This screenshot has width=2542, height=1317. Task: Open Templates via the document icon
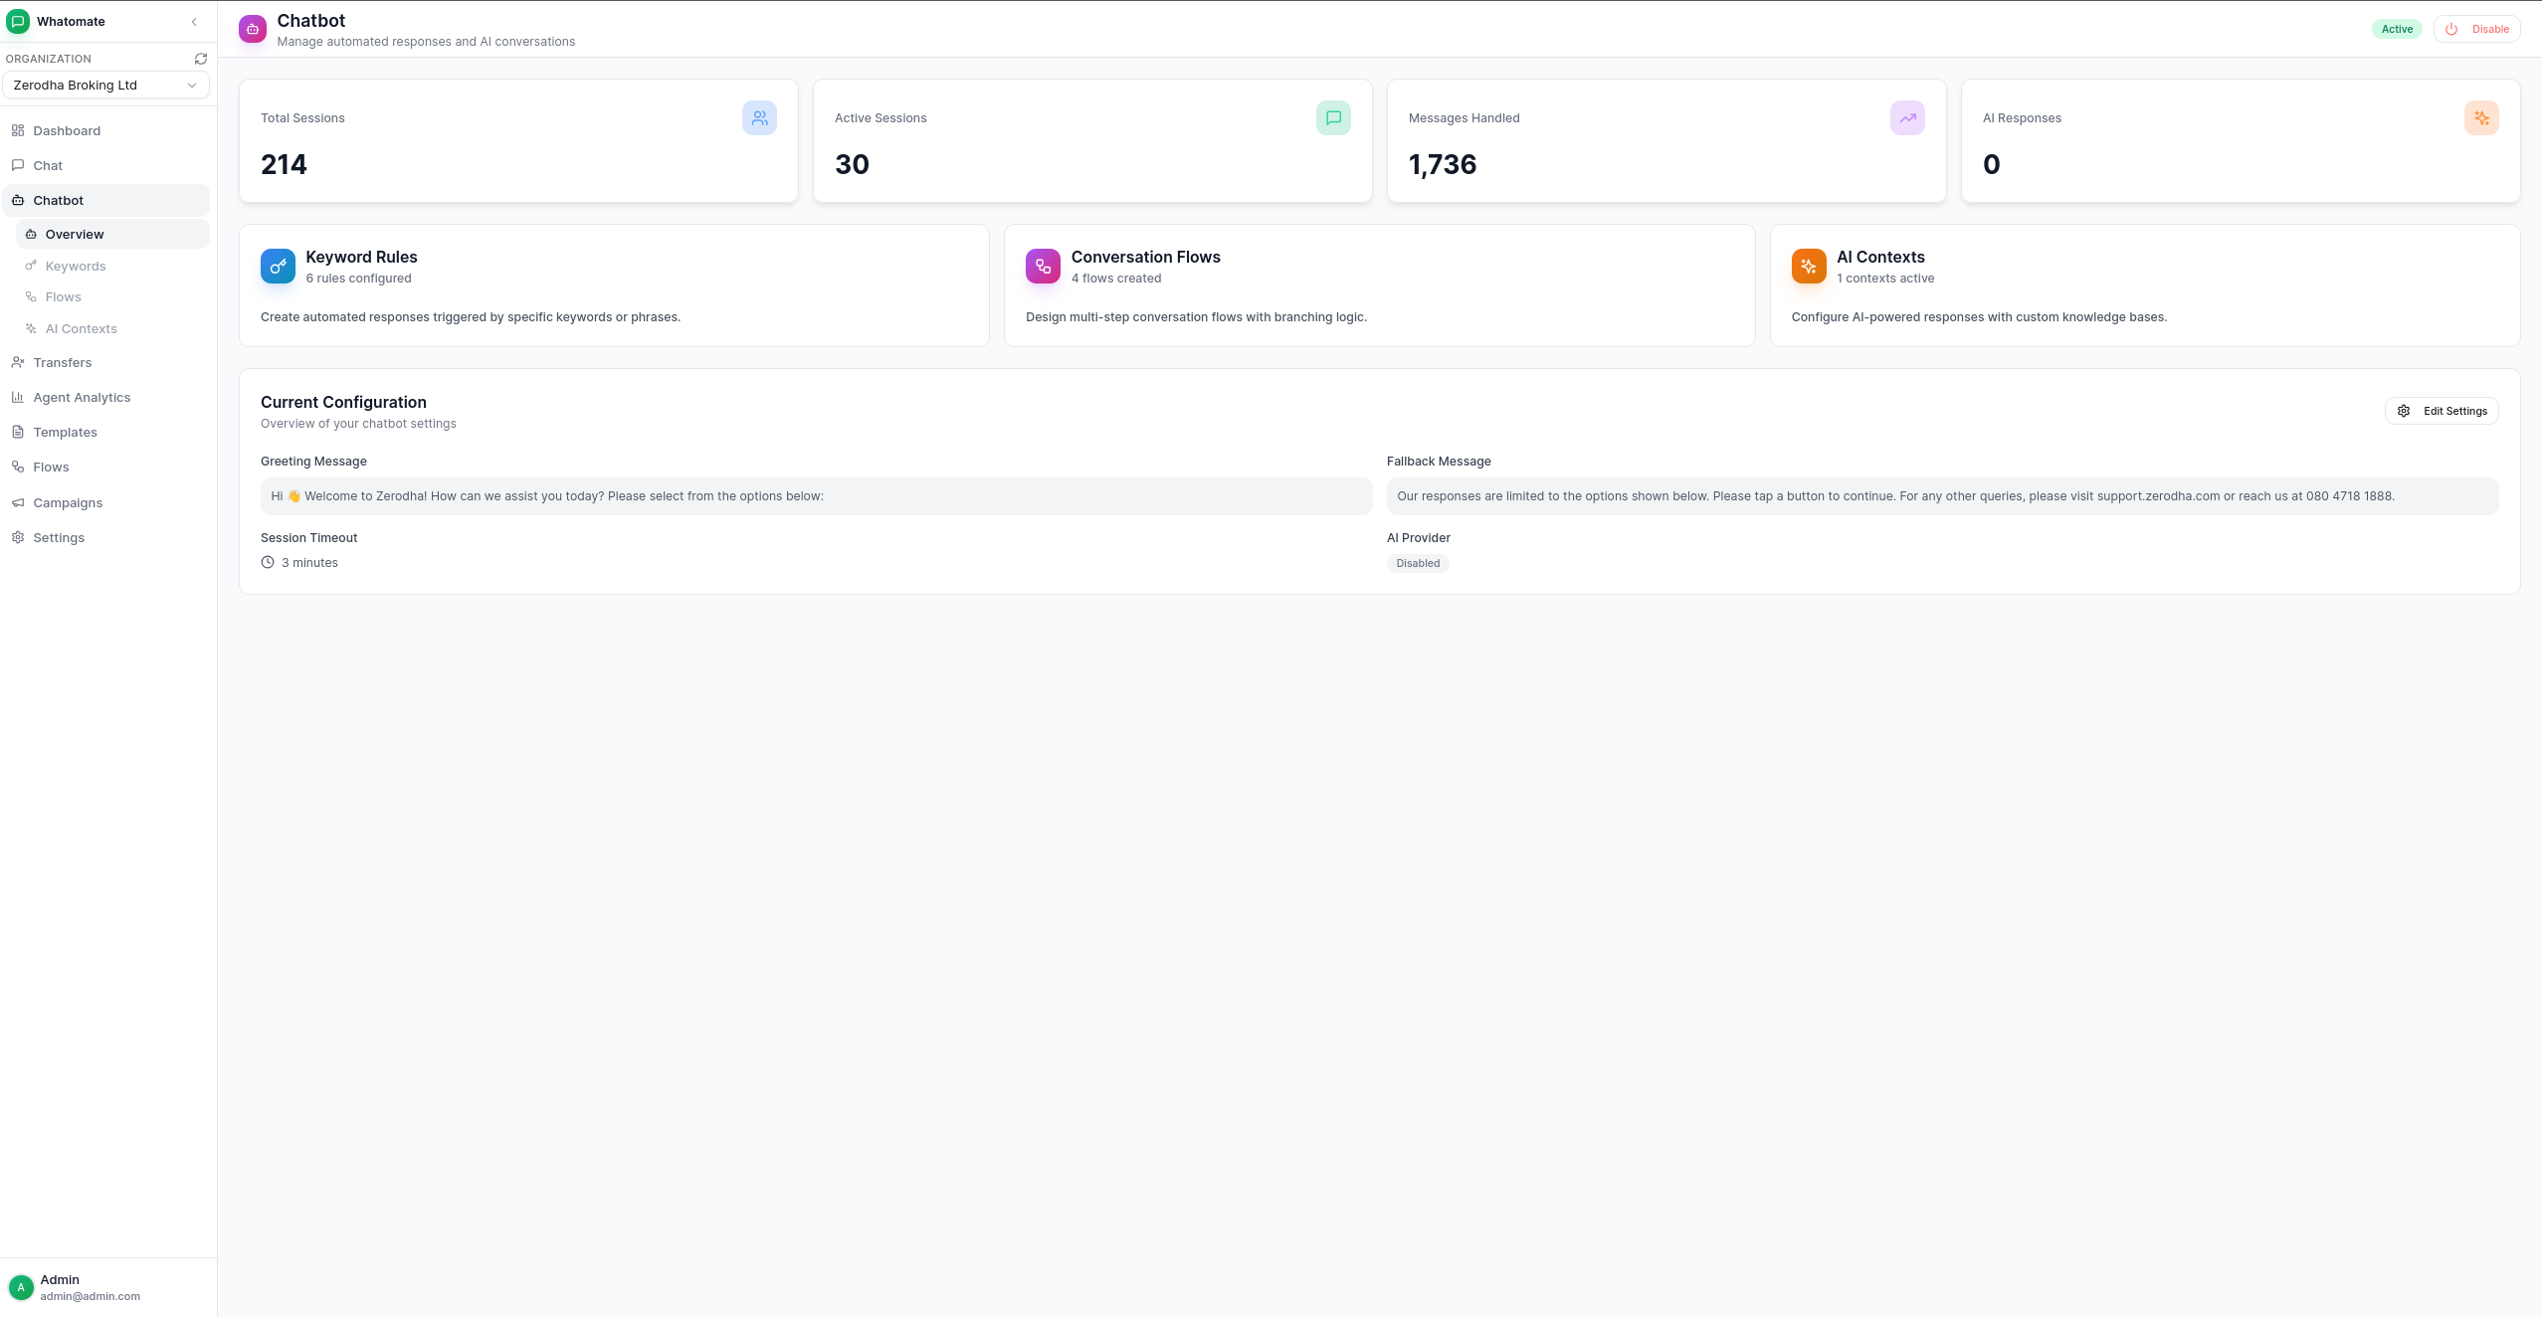point(18,432)
